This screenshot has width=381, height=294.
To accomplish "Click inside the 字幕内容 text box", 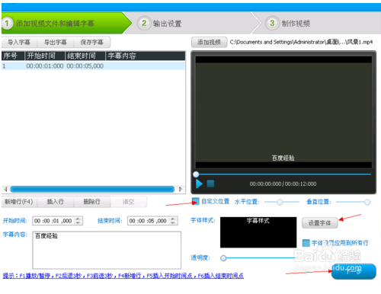I will pos(107,250).
